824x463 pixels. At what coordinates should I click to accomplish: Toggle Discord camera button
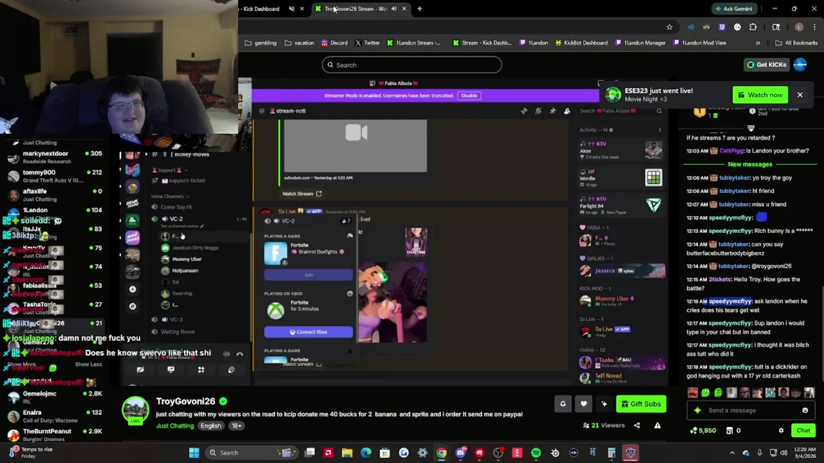(x=140, y=370)
